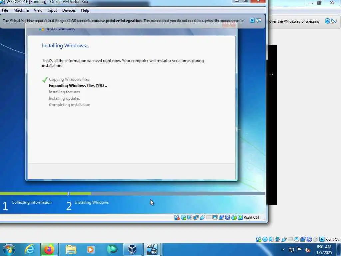Click shared folders indicator in W7KC2001E status bar
Viewport: 341px width, 256px height.
[x=208, y=217]
